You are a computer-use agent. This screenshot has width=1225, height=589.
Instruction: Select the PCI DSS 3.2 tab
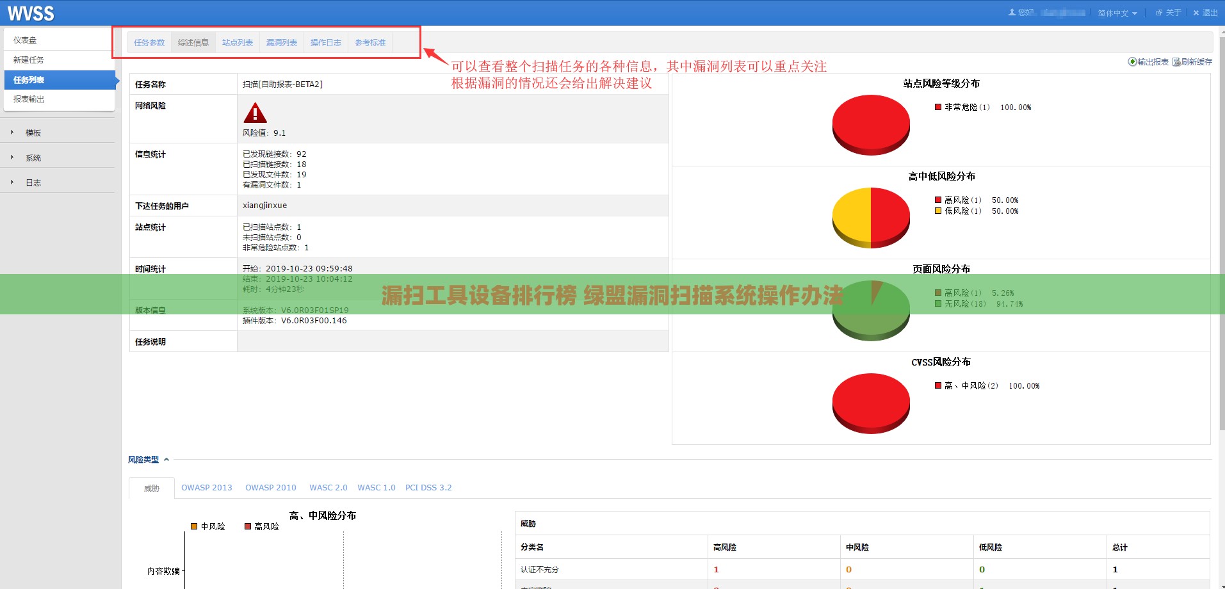point(428,488)
